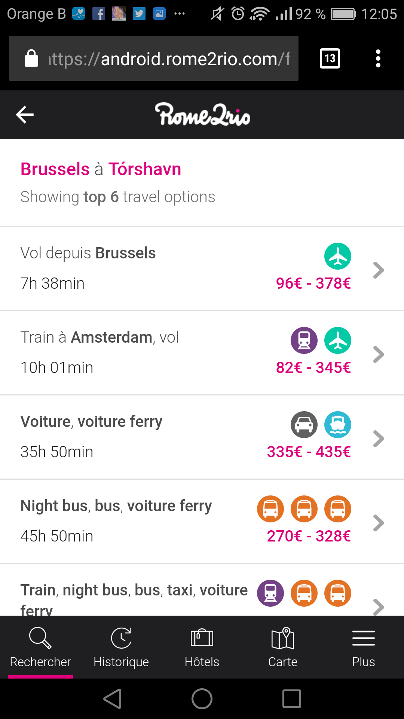This screenshot has width=404, height=719.
Task: Tap the first orange bus icon for Night bus route
Action: pyautogui.click(x=270, y=509)
